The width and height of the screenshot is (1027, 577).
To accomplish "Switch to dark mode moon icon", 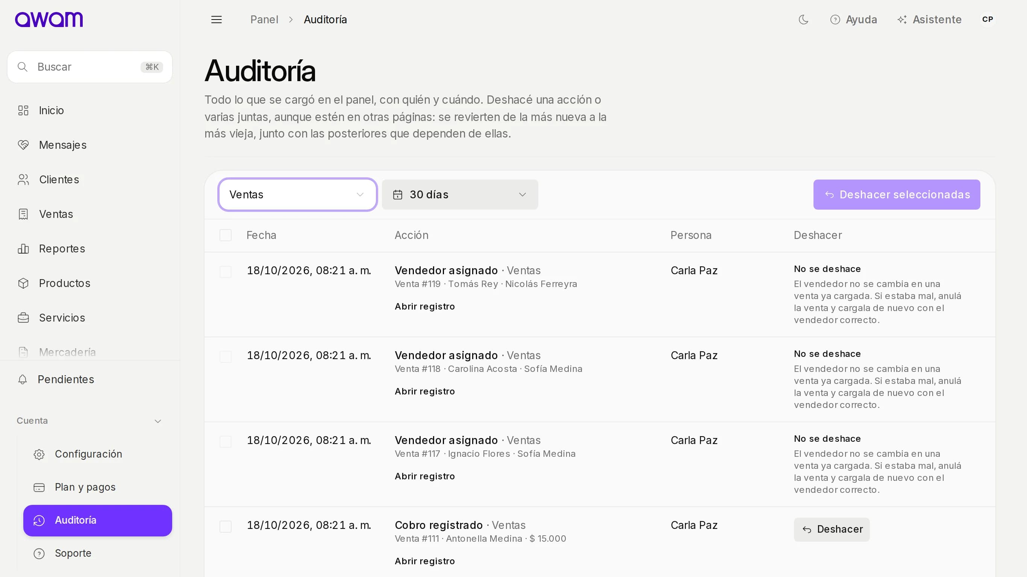I will point(803,20).
